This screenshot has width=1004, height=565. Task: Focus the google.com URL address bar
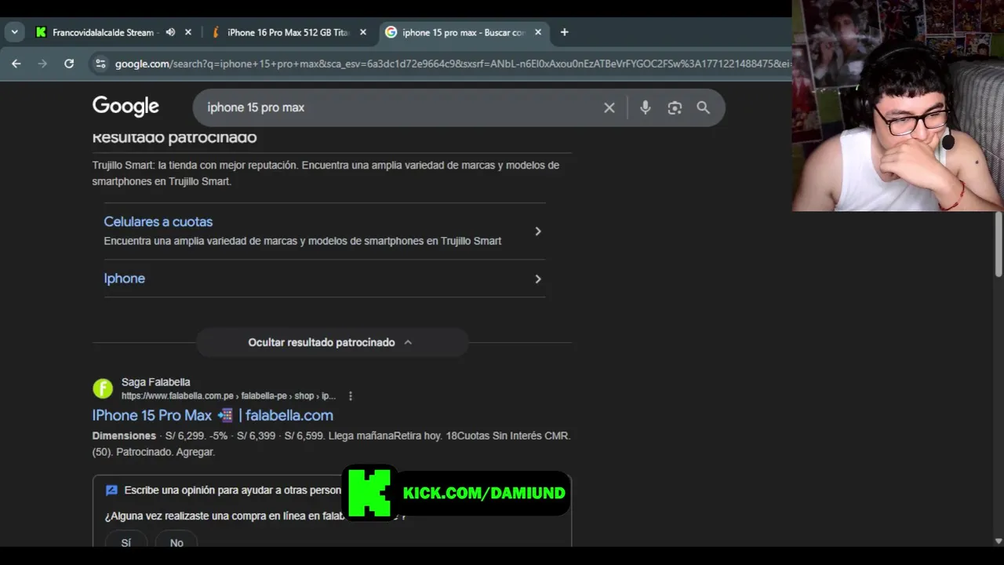(x=451, y=64)
